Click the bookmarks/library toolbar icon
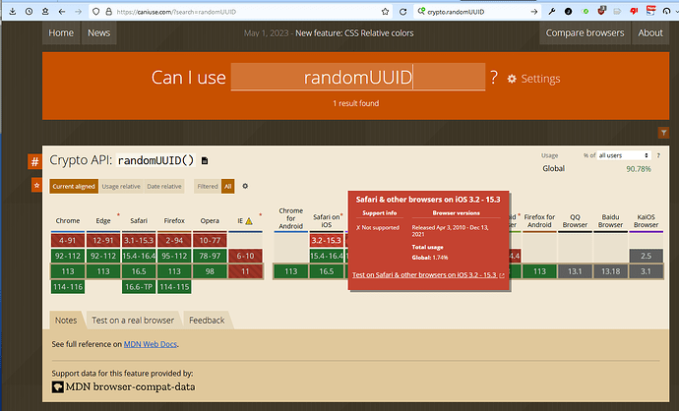679x411 pixels. click(x=45, y=12)
